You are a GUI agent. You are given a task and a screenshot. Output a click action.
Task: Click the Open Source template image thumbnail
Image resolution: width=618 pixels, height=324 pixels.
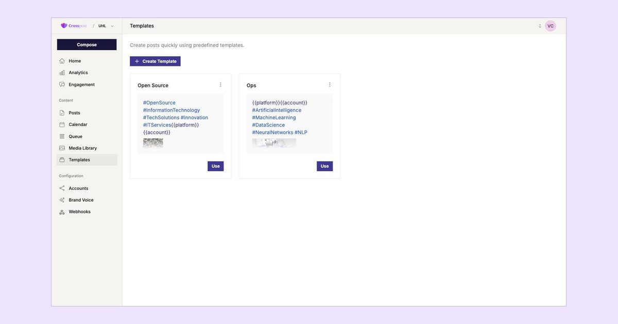153,143
